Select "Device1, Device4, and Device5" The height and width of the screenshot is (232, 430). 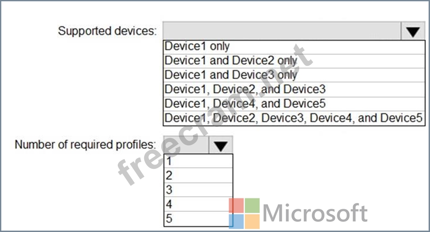click(294, 104)
